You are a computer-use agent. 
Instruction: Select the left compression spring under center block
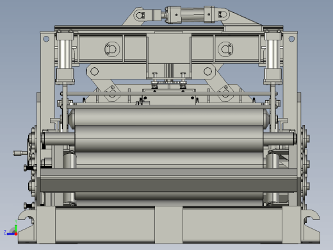point(154,86)
